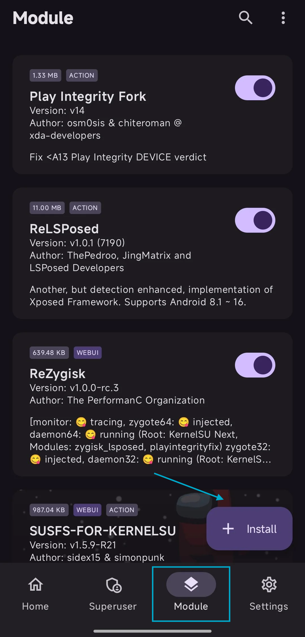Tap ACTION badge on Play Integrity Fork
The width and height of the screenshot is (305, 637).
[x=82, y=75]
